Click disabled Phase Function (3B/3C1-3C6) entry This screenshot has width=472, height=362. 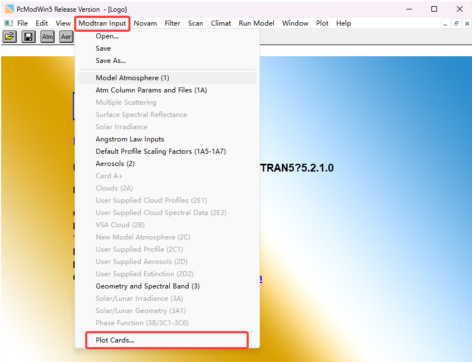click(167, 323)
